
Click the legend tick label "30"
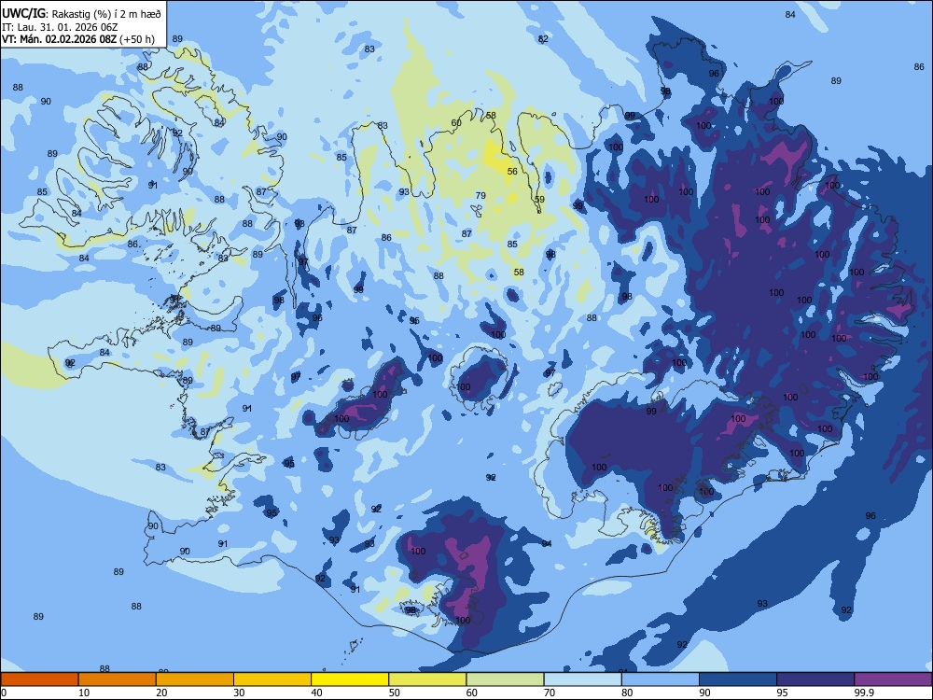tap(239, 693)
